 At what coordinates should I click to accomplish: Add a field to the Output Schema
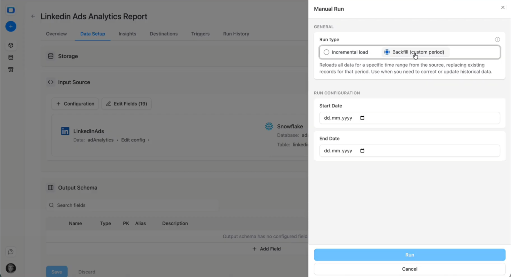coord(266,249)
